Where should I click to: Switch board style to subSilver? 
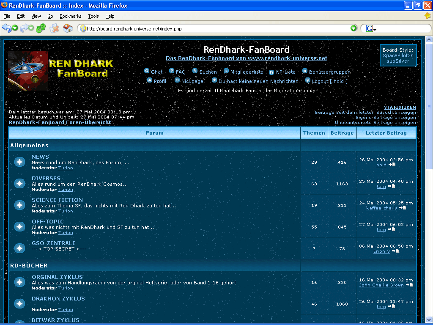[398, 61]
